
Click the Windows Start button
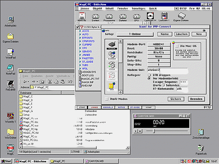coord(6,161)
